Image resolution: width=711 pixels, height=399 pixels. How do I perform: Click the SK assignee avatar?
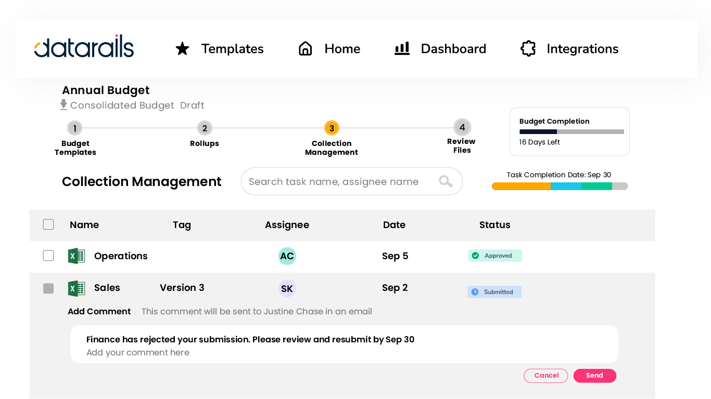287,289
